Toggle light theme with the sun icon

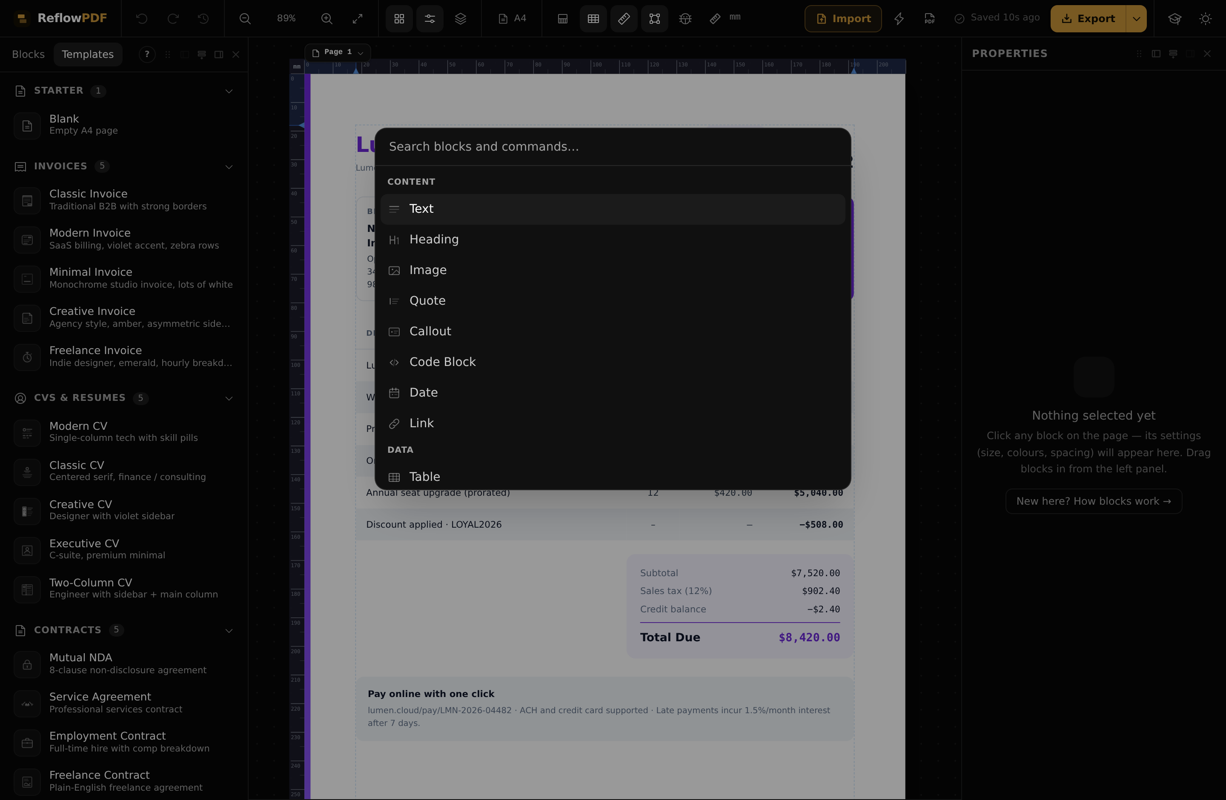tap(1205, 19)
